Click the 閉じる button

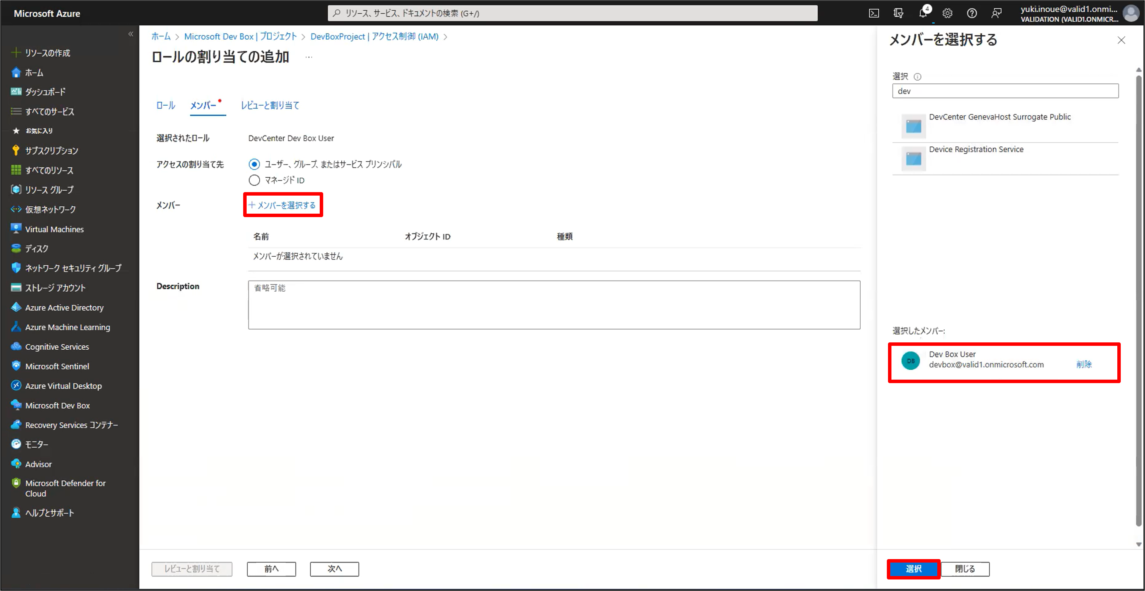tap(965, 569)
